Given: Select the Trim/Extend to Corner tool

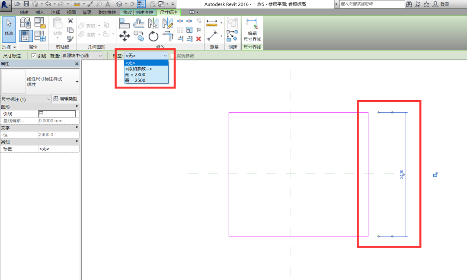Looking at the screenshot, I should coord(168,36).
